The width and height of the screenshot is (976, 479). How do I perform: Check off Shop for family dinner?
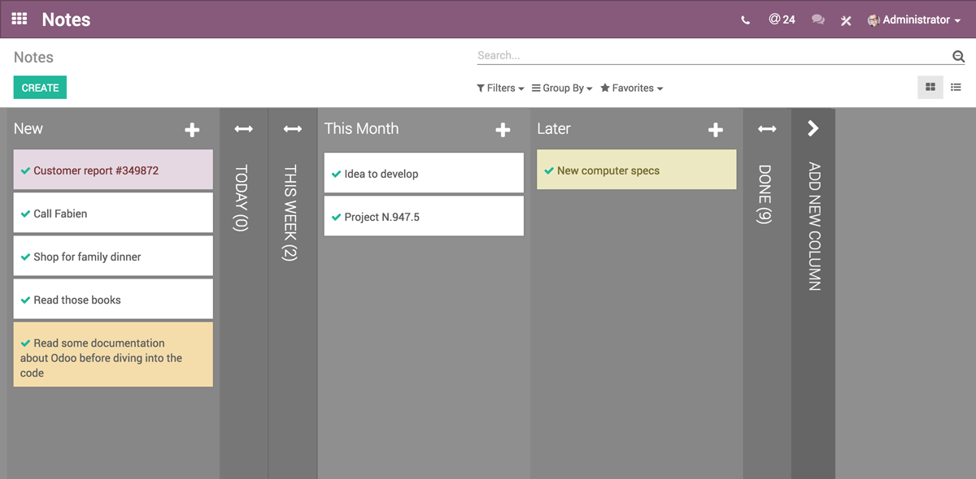coord(25,257)
